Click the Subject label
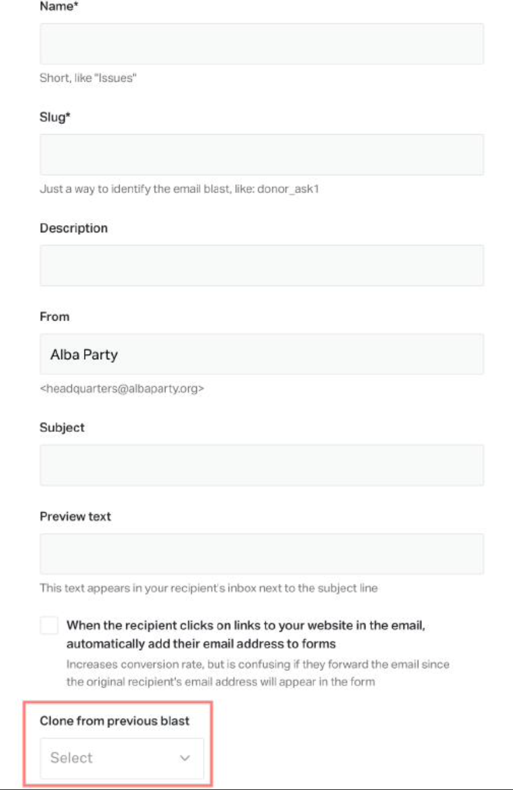 tap(62, 428)
